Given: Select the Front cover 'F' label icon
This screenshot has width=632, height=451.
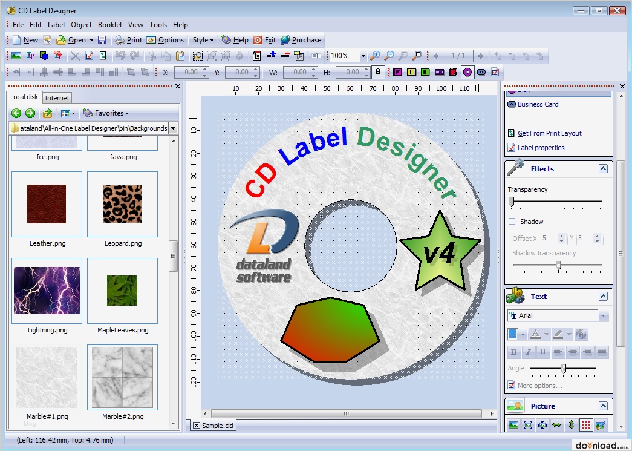Looking at the screenshot, I should click(397, 72).
